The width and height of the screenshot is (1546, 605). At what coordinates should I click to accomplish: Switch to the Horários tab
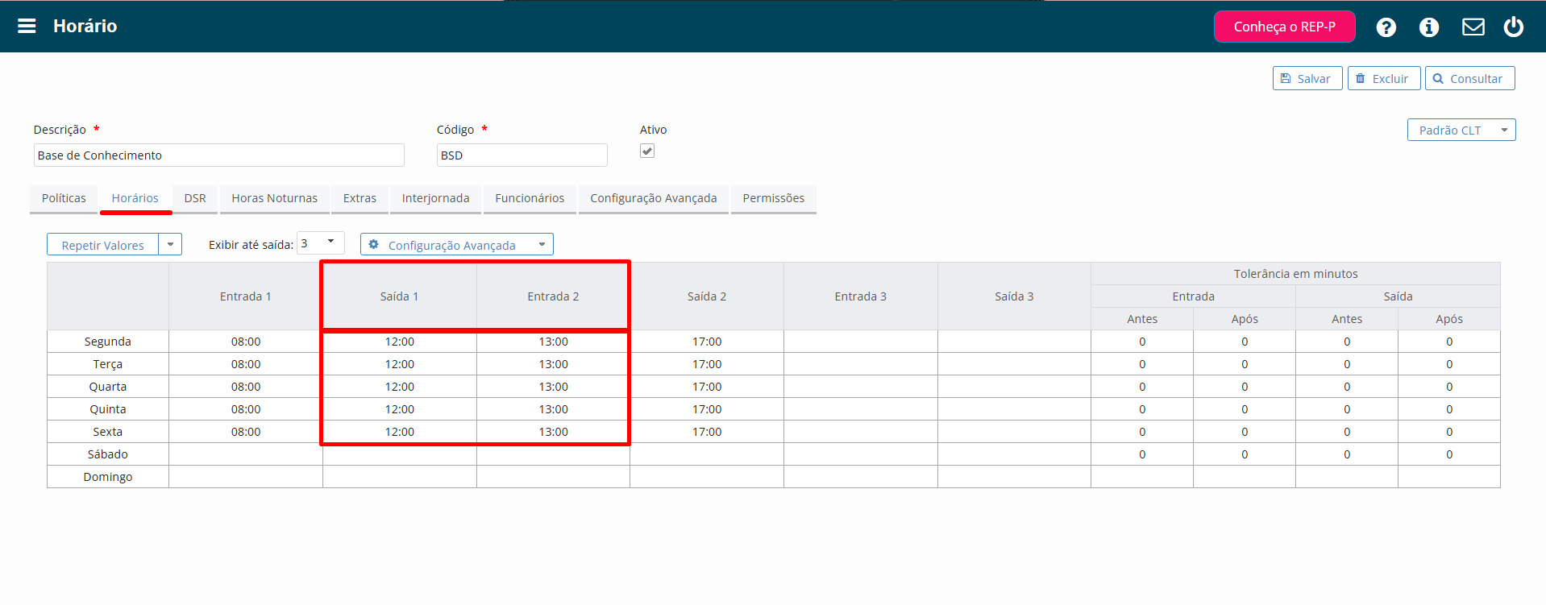click(135, 198)
